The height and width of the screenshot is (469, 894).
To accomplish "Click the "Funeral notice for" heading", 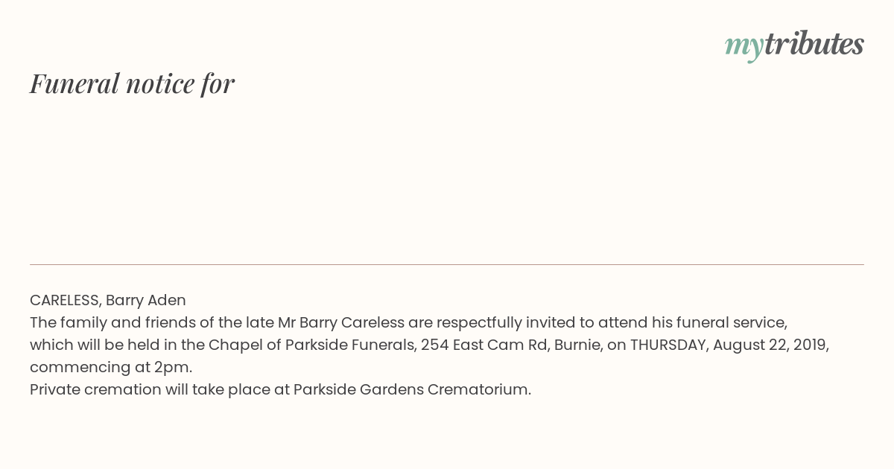I will [x=132, y=83].
